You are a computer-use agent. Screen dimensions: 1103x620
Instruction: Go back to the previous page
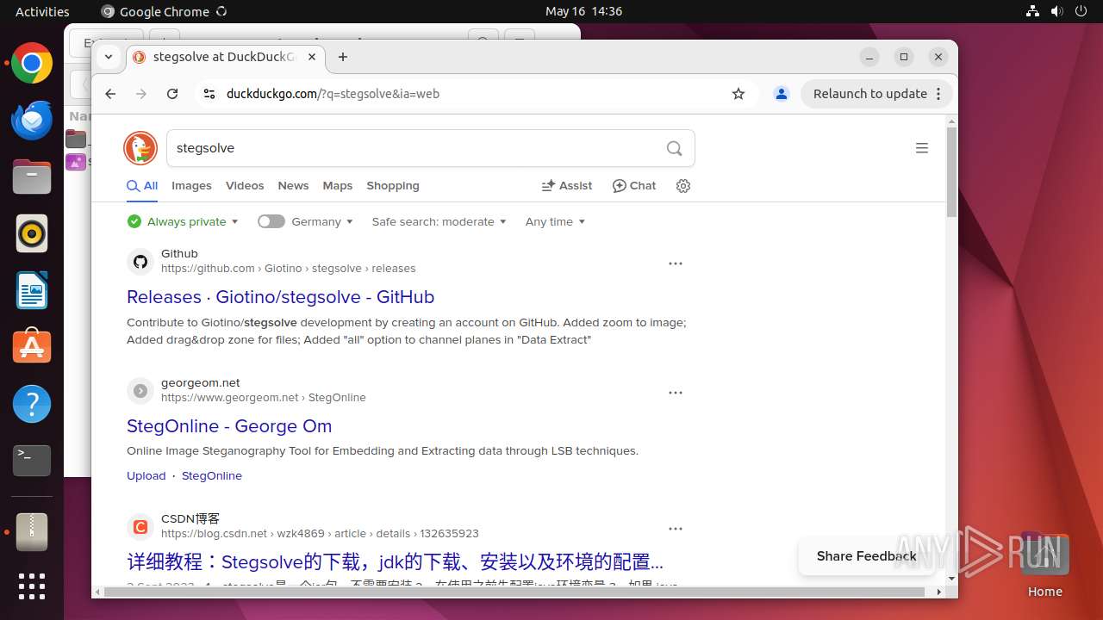click(110, 94)
